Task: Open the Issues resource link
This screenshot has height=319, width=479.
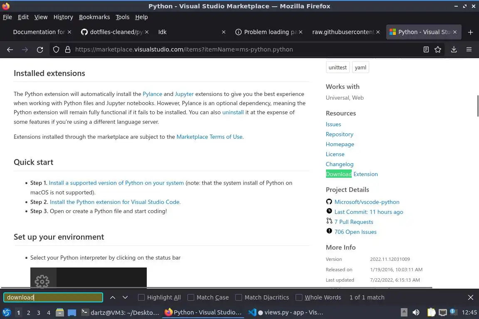Action: [x=333, y=124]
